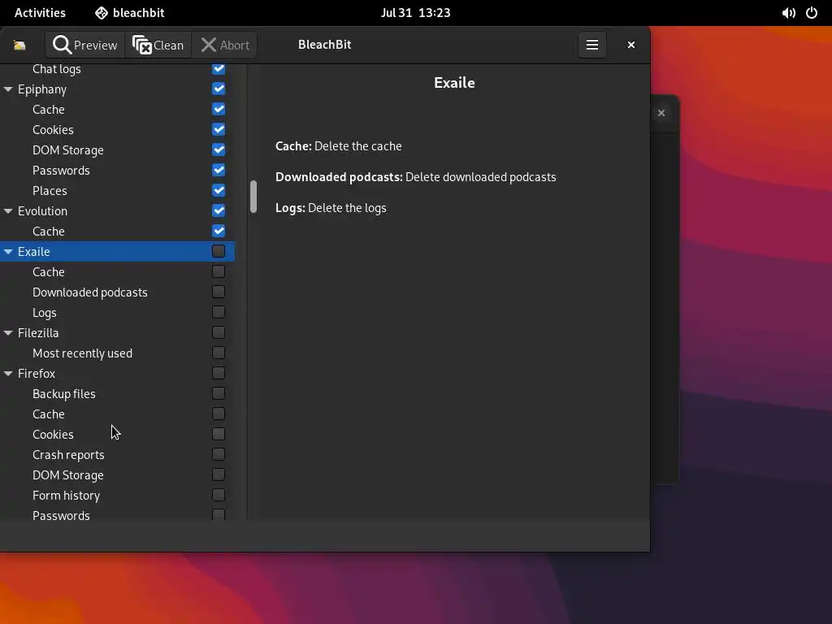Screen dimensions: 832x624
Task: Enable the Exaile group checkbox
Action: coord(219,251)
